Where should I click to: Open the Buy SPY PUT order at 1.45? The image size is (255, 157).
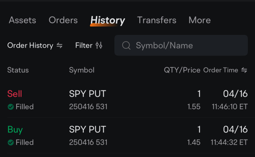[127, 136]
